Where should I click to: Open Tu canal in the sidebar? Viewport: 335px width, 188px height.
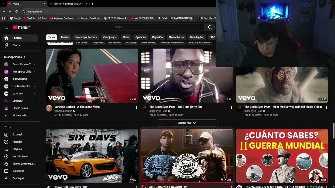[20, 134]
